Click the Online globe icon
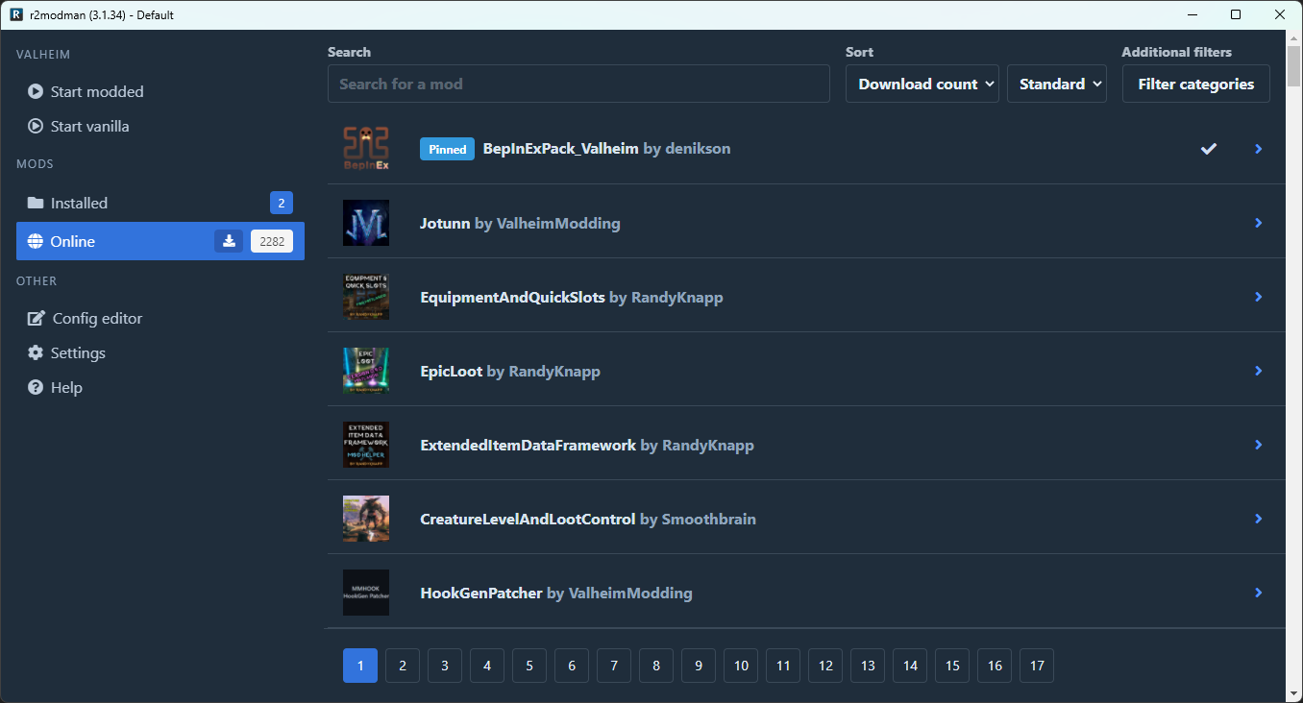This screenshot has width=1303, height=703. click(x=36, y=242)
